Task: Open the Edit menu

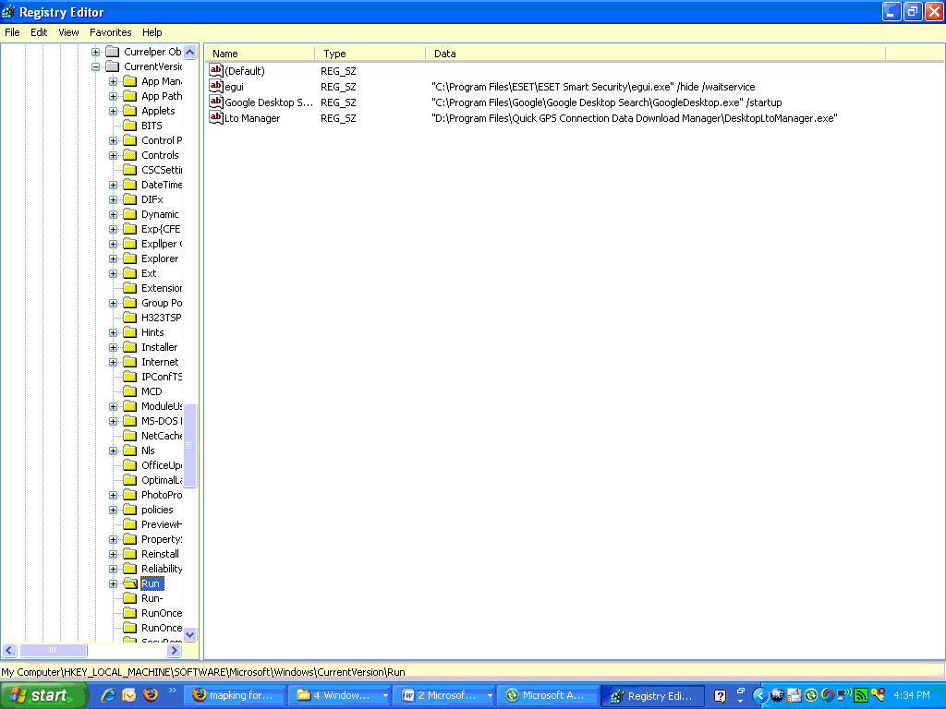Action: (x=39, y=32)
